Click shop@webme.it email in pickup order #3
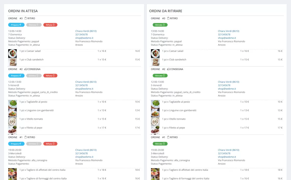Viewport: 291px width, 180px height. (x=227, y=38)
